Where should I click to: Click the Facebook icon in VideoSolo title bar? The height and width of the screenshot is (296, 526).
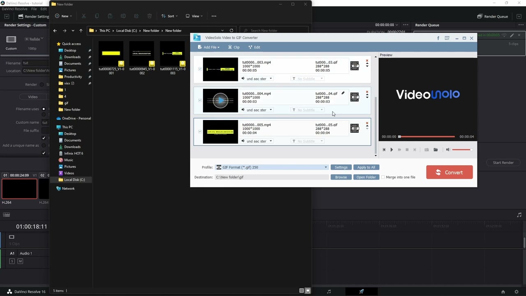[x=438, y=38]
